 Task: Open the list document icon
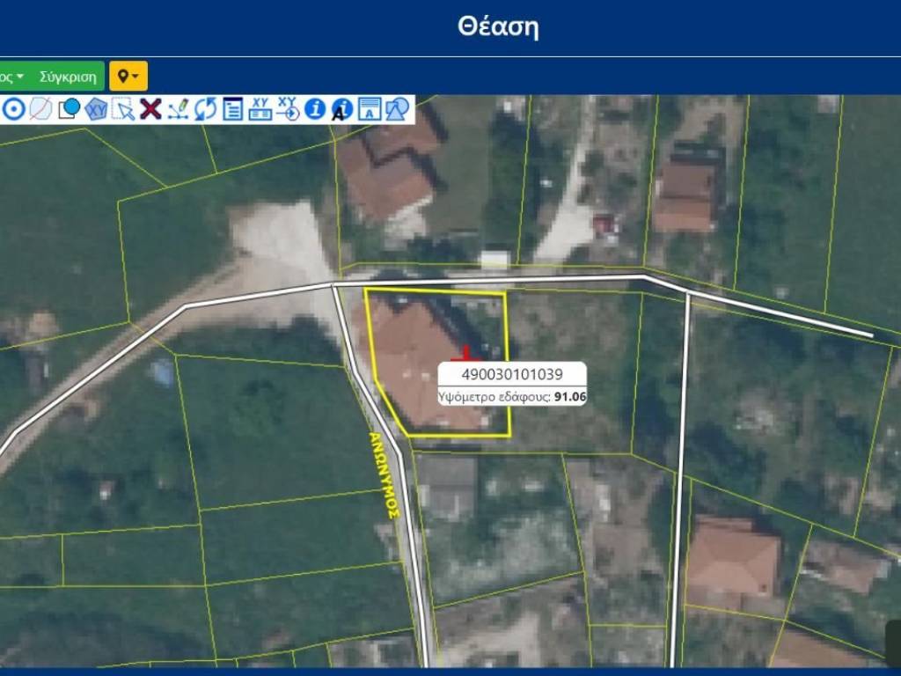click(x=232, y=109)
